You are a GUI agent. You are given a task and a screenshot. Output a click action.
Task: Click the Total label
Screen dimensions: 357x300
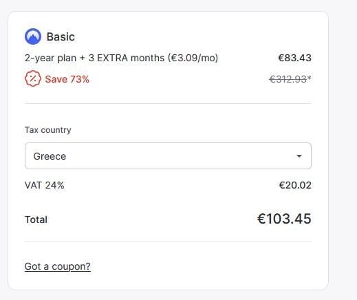pyautogui.click(x=36, y=219)
